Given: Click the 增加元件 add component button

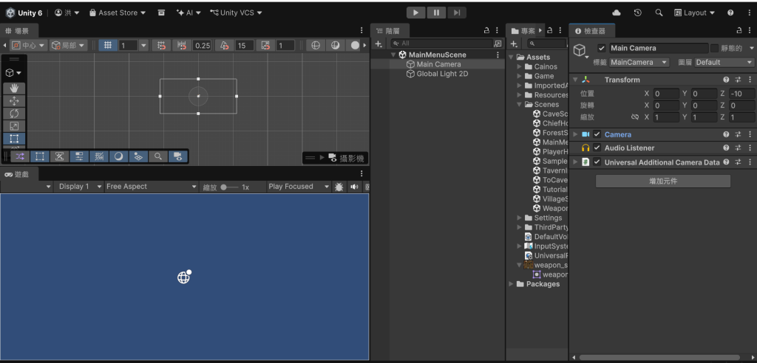Looking at the screenshot, I should [x=663, y=181].
